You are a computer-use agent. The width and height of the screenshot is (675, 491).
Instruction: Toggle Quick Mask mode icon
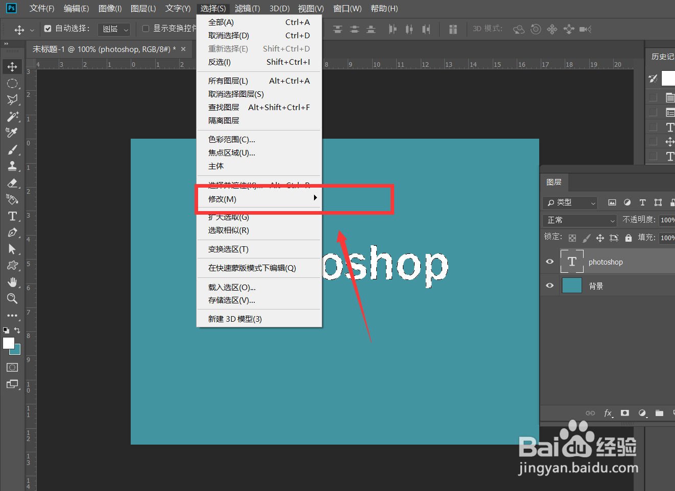[12, 367]
